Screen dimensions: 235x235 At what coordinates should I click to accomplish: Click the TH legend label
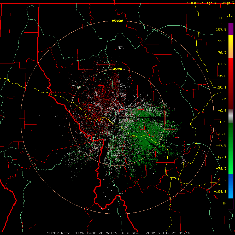[x=224, y=203]
